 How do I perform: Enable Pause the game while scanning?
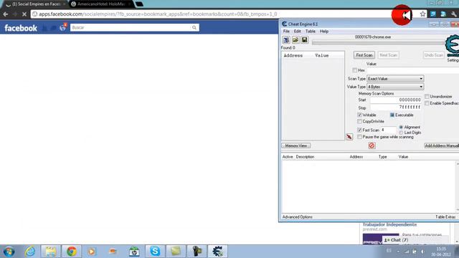pyautogui.click(x=359, y=137)
